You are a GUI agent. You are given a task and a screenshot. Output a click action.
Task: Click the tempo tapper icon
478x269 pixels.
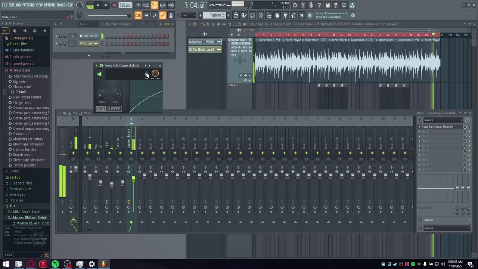tap(294, 15)
